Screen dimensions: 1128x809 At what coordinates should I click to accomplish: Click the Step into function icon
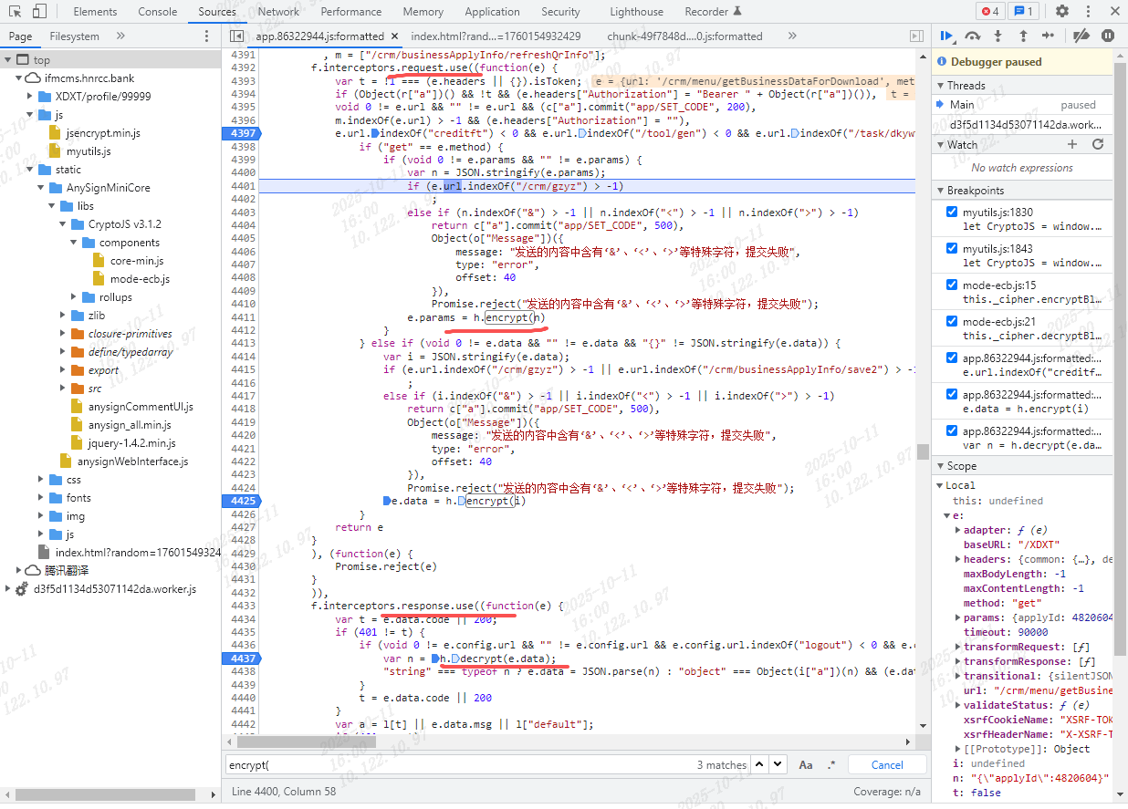pyautogui.click(x=997, y=36)
